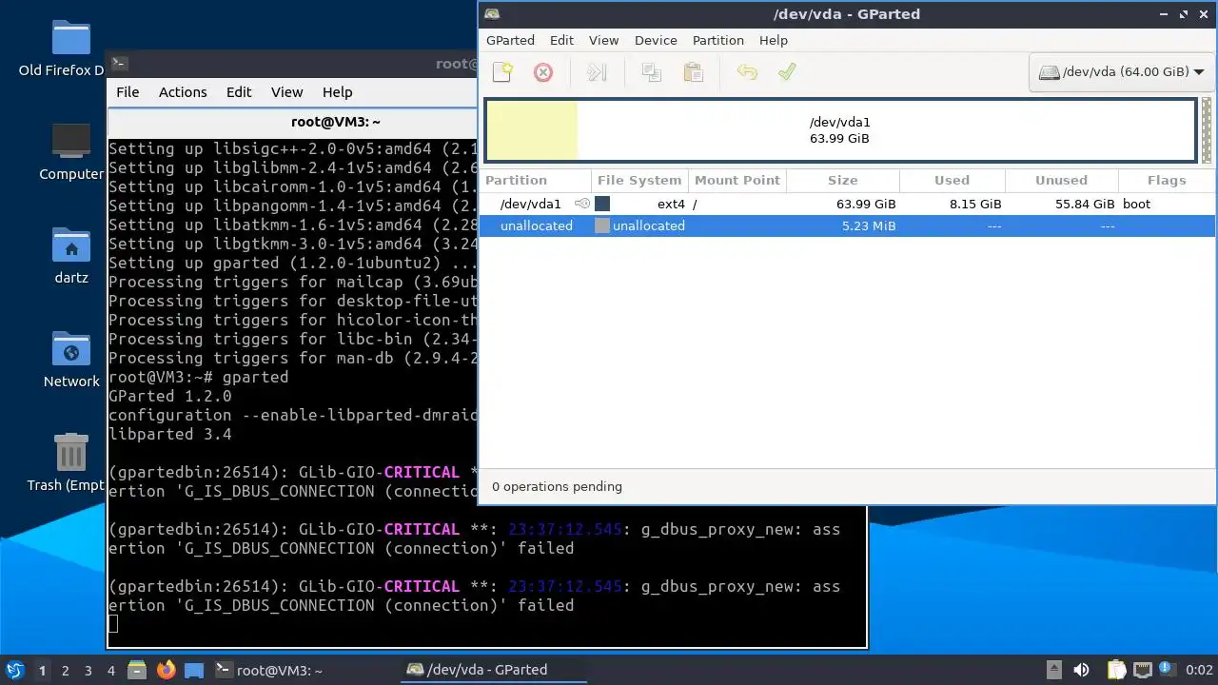Screen dimensions: 1218x685
Task: Click the Resize/Move partition toolbar icon
Action: pos(597,72)
